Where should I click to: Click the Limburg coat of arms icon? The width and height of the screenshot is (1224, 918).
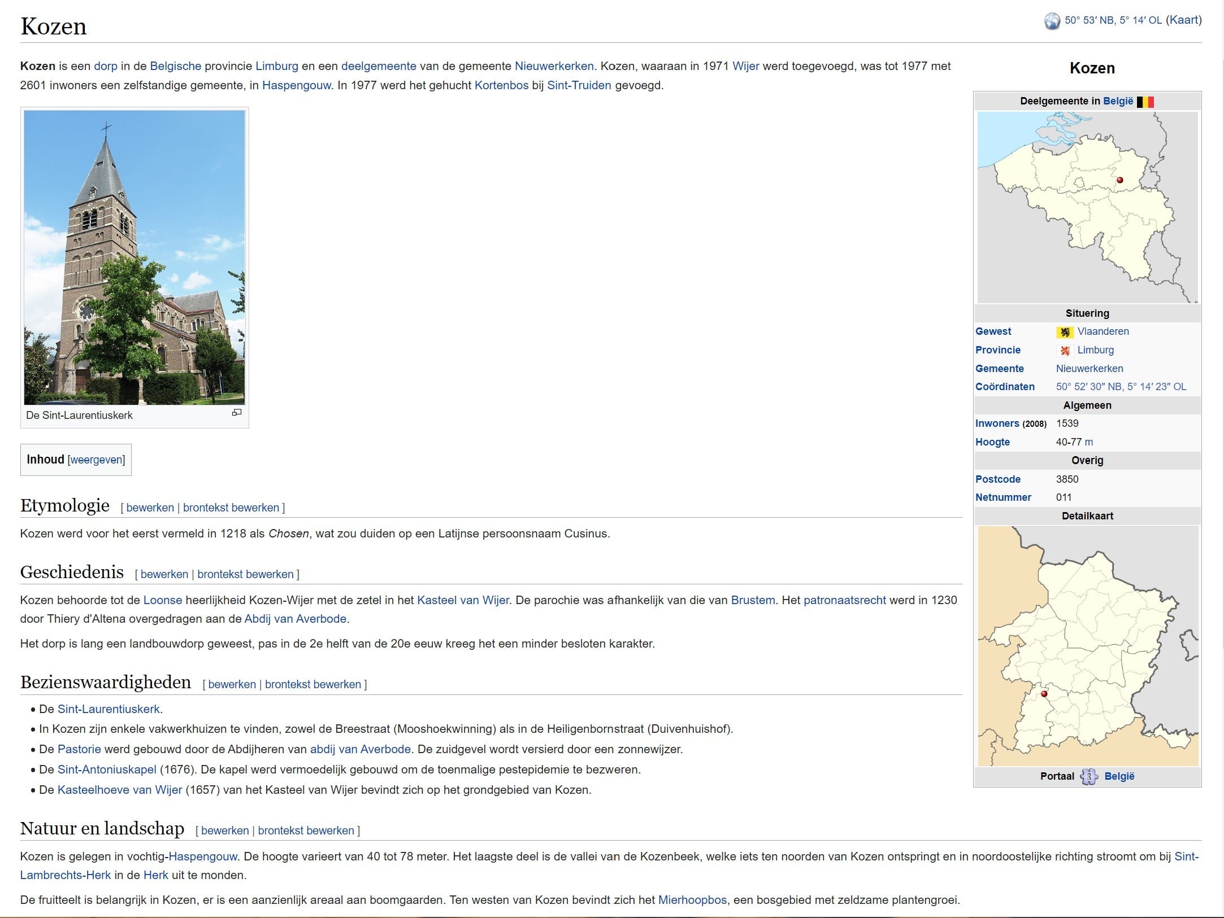point(1065,351)
